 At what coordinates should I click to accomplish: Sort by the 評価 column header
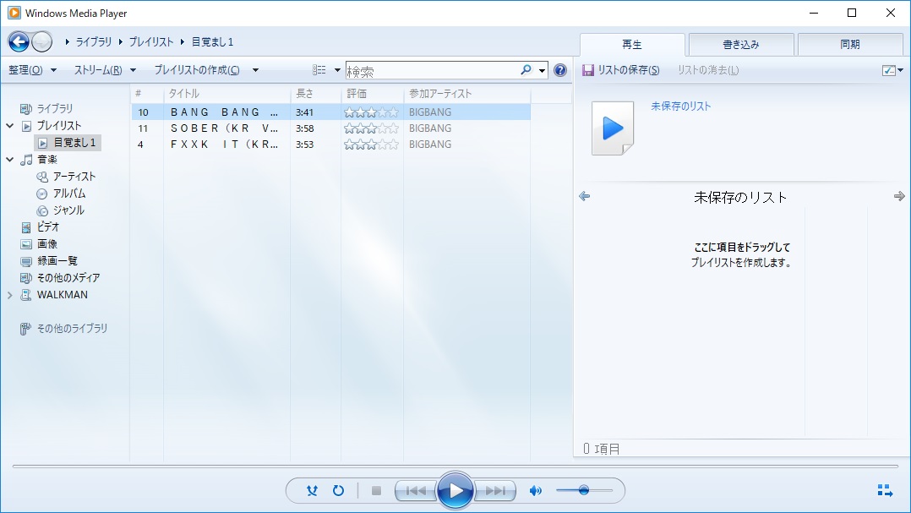pos(373,94)
